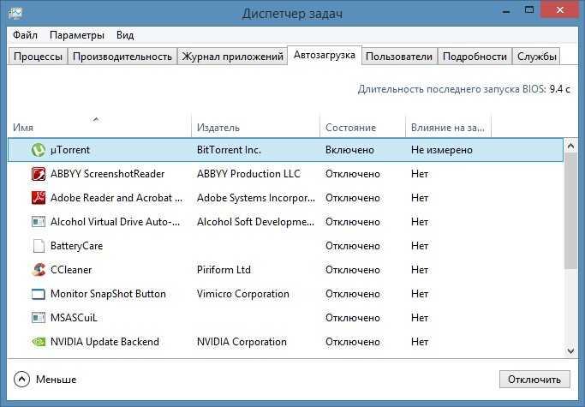Image resolution: width=585 pixels, height=407 pixels.
Task: Click the Piriform Ltd publisher cell
Action: tap(224, 270)
